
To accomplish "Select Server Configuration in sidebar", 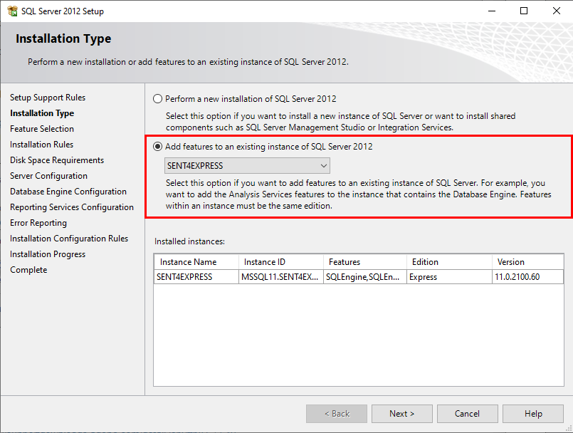I will tap(48, 175).
